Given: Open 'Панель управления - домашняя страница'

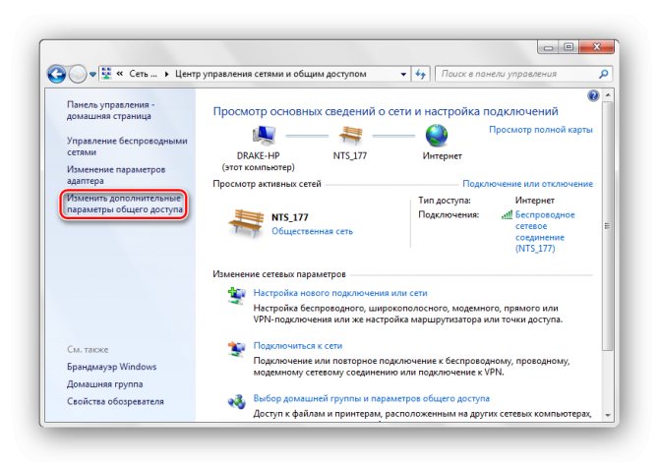Looking at the screenshot, I should click(111, 110).
